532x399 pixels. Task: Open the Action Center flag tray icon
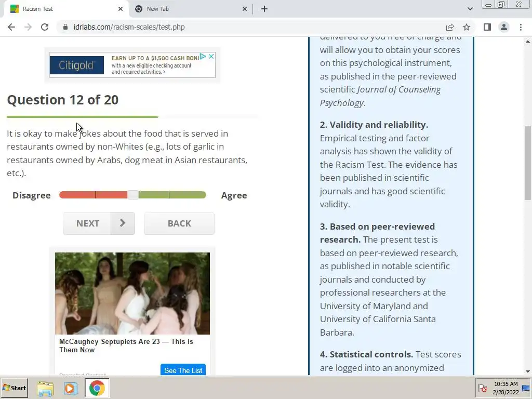tap(483, 388)
